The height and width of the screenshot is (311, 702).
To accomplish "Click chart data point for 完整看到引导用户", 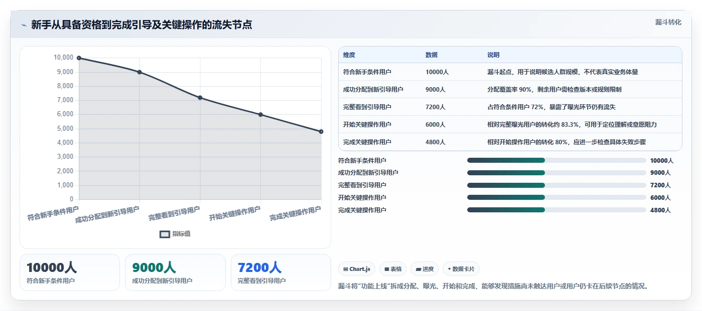I will pos(200,98).
